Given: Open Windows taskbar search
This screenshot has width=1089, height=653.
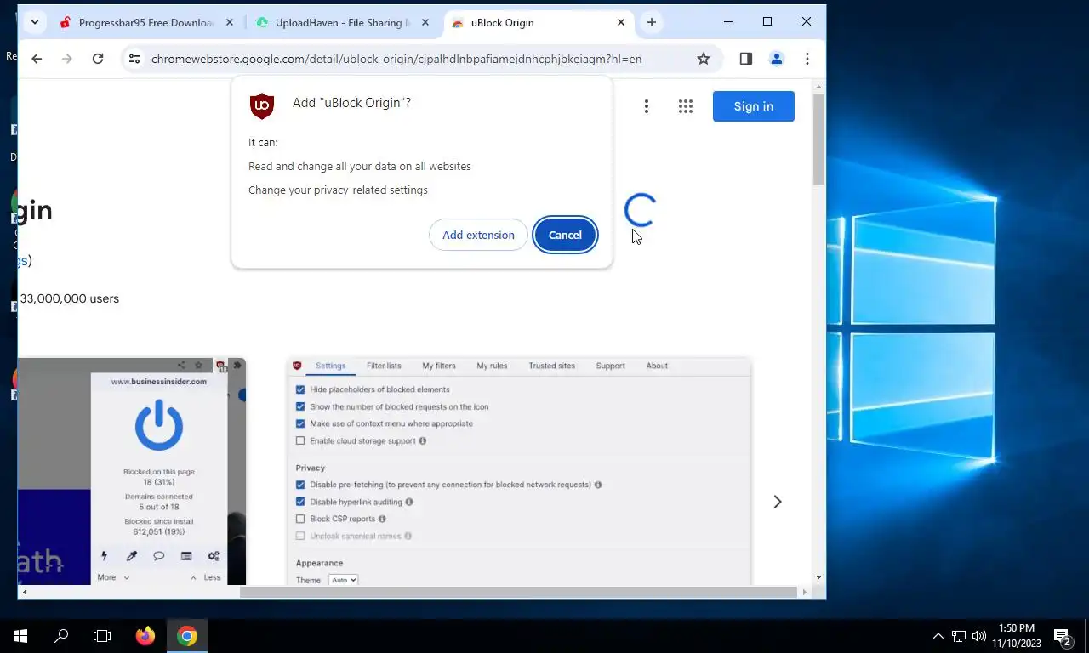Looking at the screenshot, I should point(61,635).
